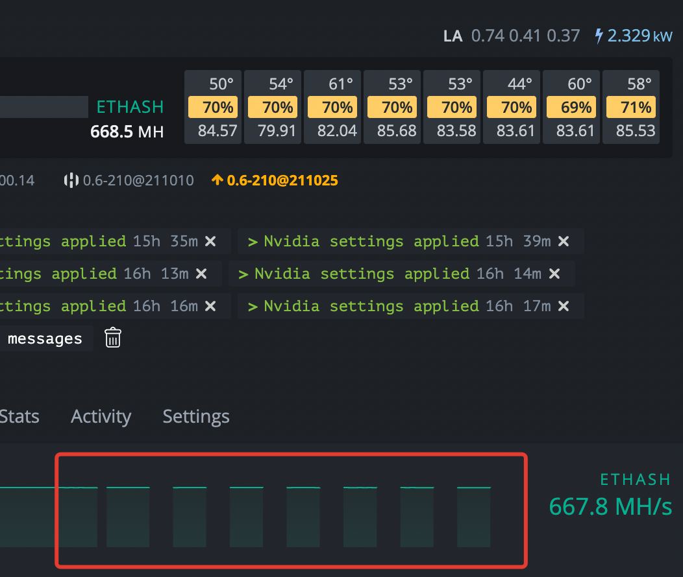
Task: Click the upgrade arrow 0.6-210@211025 version
Action: click(275, 180)
